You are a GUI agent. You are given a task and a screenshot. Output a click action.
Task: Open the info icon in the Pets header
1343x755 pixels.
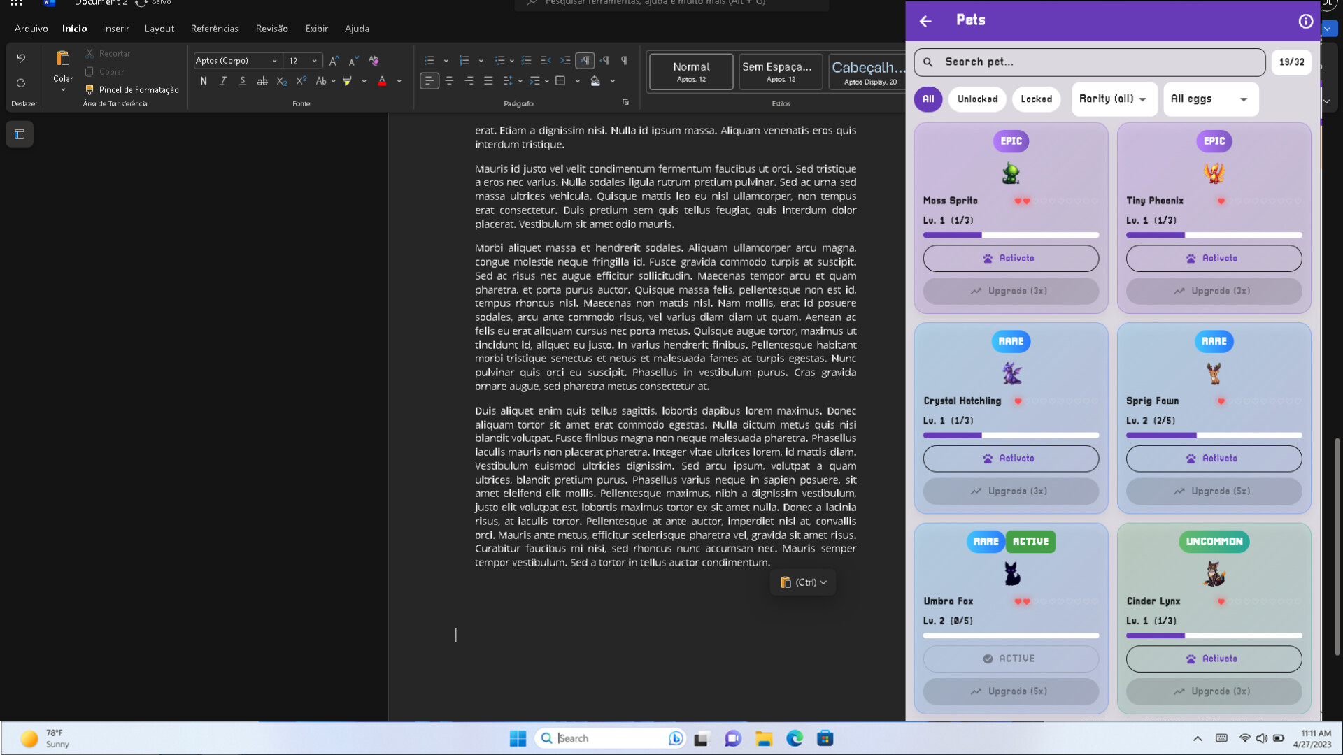[1305, 22]
